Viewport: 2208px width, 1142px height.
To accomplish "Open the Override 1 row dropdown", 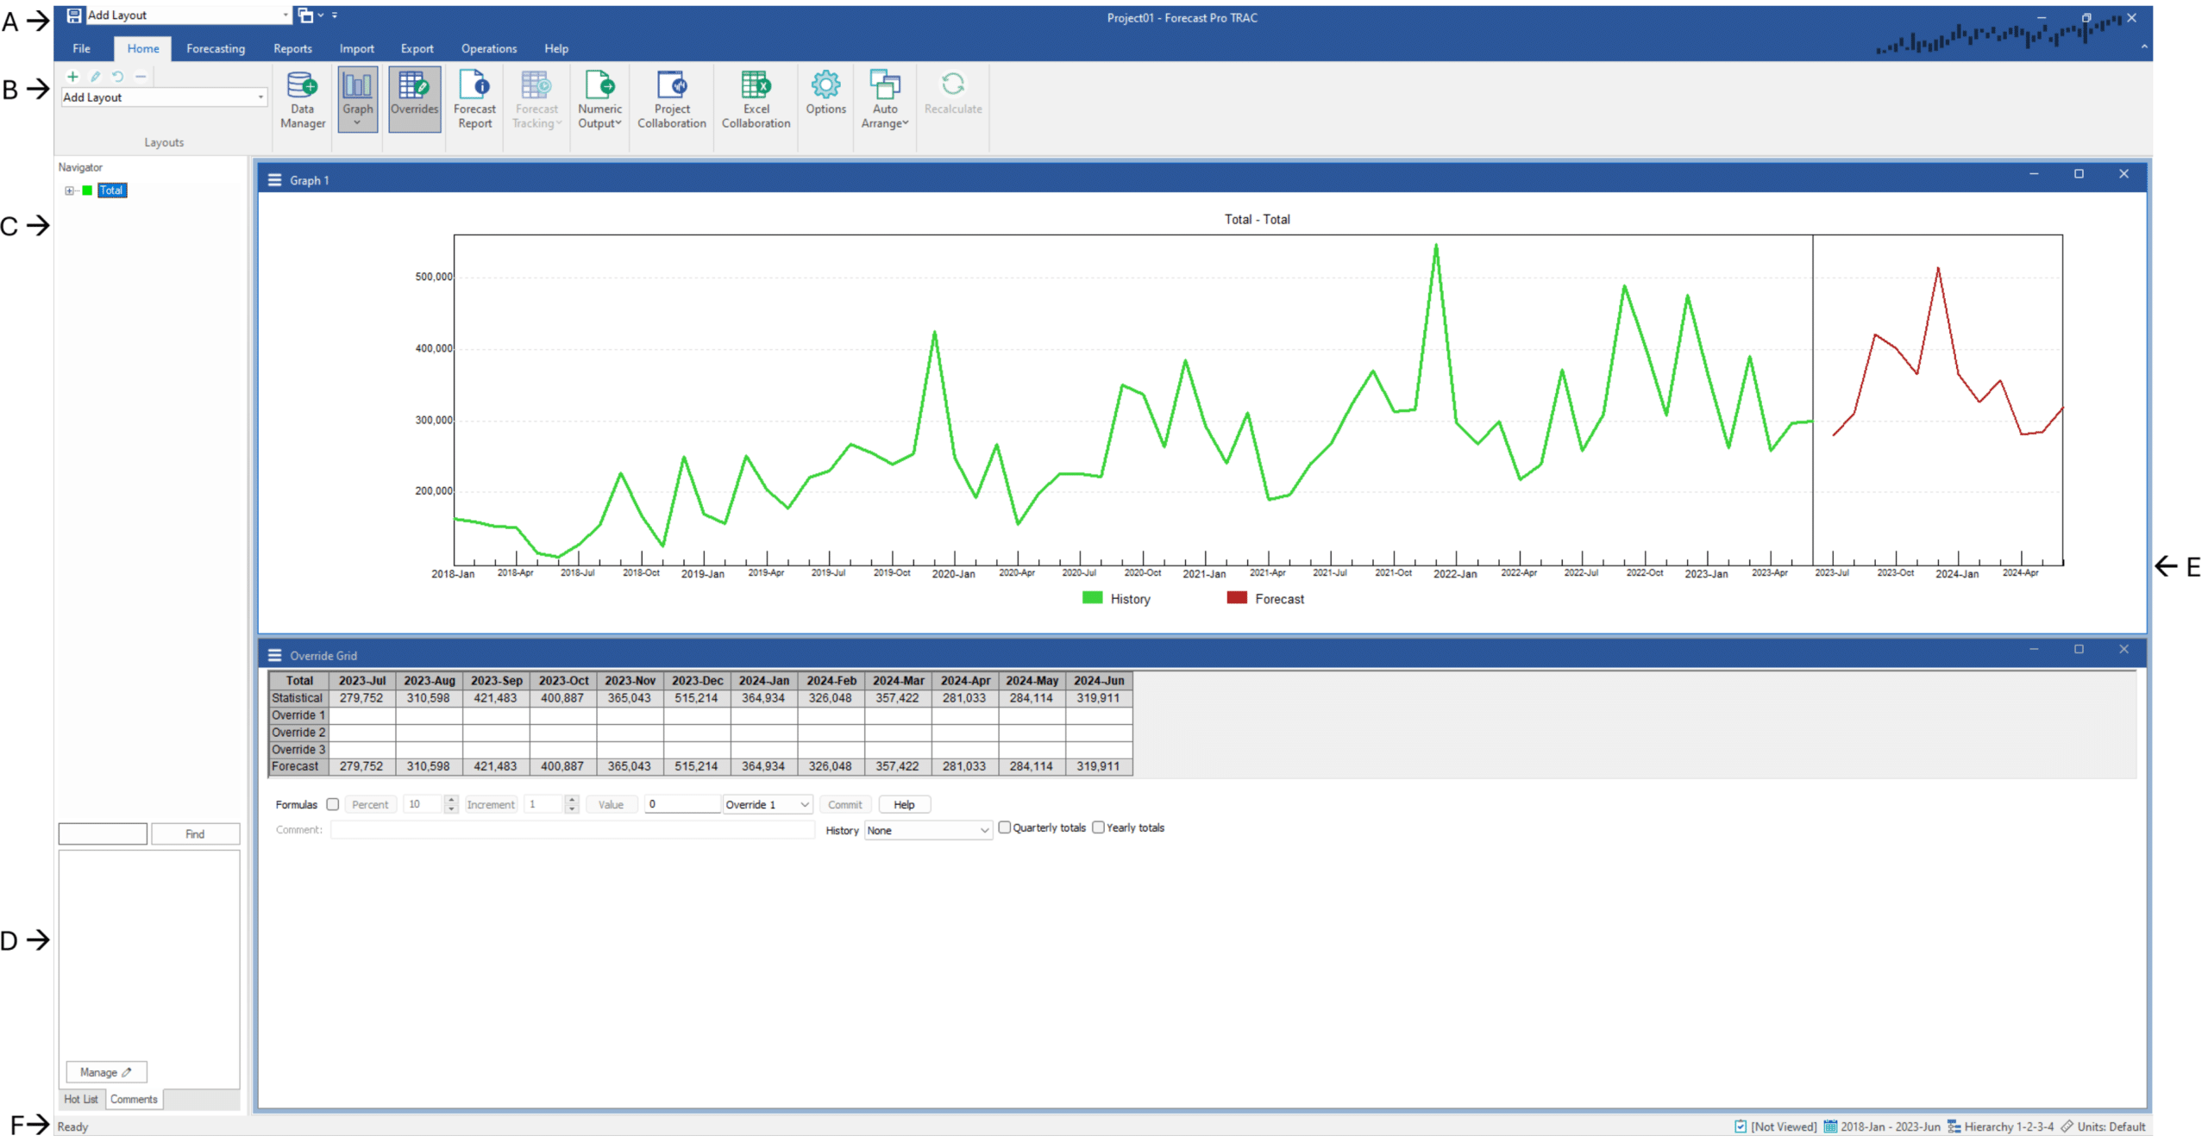I will click(x=768, y=804).
